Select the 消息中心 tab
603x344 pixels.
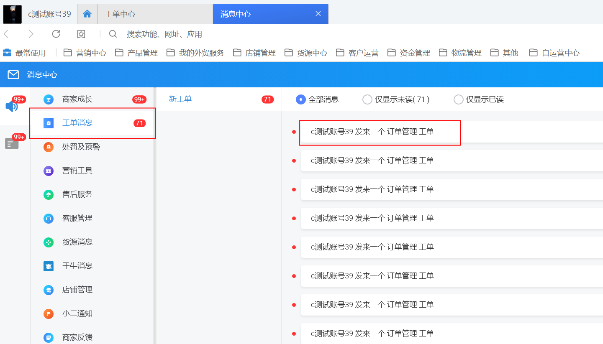coord(270,14)
